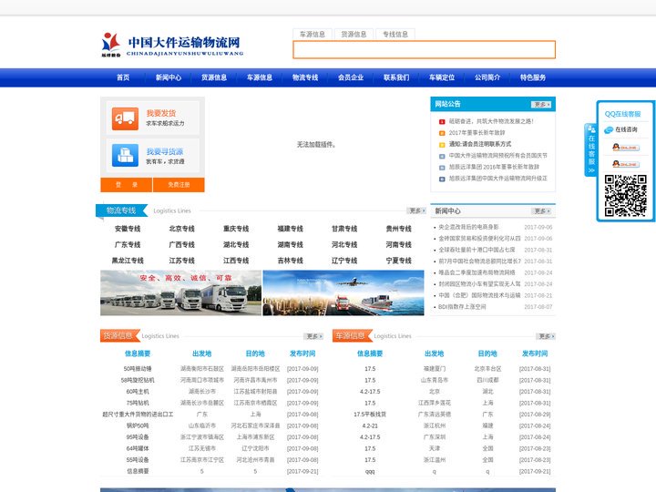Click 更多 in the 货源信息 section header
The image size is (656, 492).
tap(313, 336)
